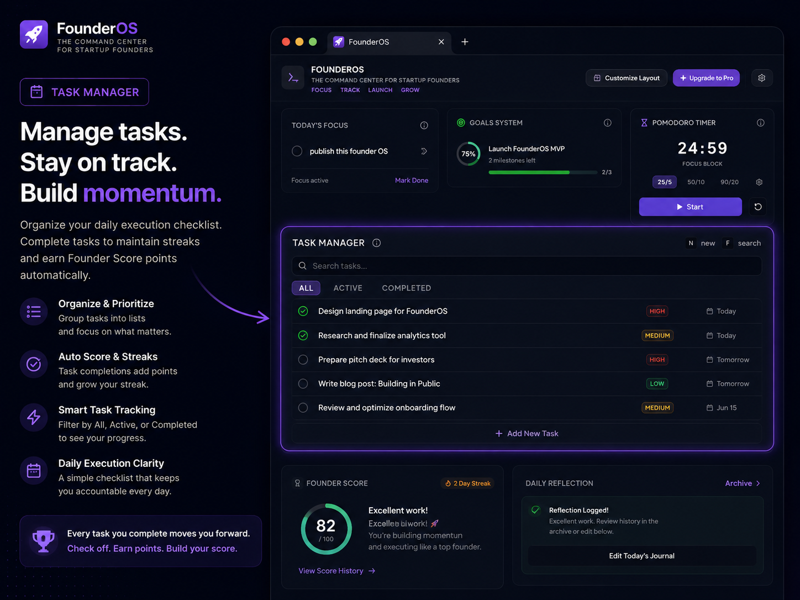
Task: Open the Archive chevron in Daily Reflection
Action: 758,483
